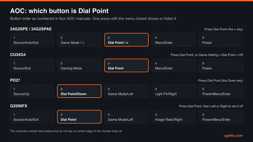Click the 24G2SPE / 24G2SPAE heading
253x142 pixels.
pos(31,29)
